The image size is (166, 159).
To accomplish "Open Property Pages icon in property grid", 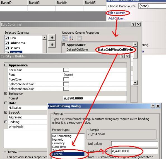I will coord(80,38).
